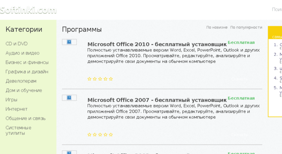Give Office 2007 a fifth-star rating
282x154 pixels.
111,135
